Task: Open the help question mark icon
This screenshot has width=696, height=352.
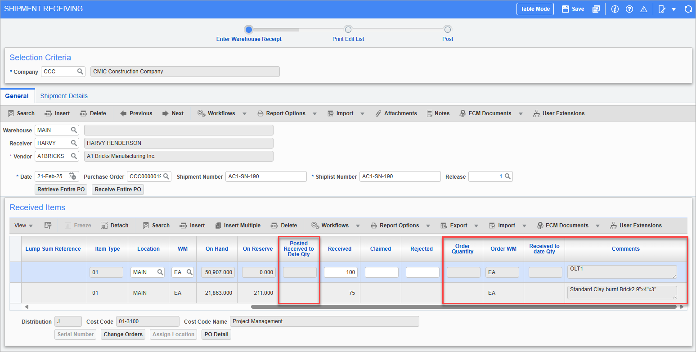Action: tap(629, 9)
